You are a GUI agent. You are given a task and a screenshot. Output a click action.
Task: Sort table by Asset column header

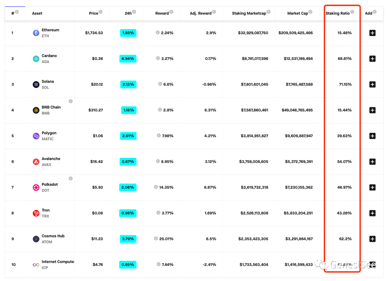(37, 13)
